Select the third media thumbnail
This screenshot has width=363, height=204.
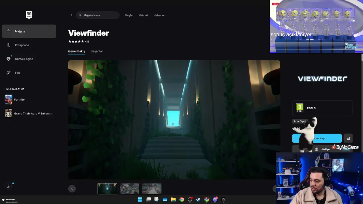point(152,189)
